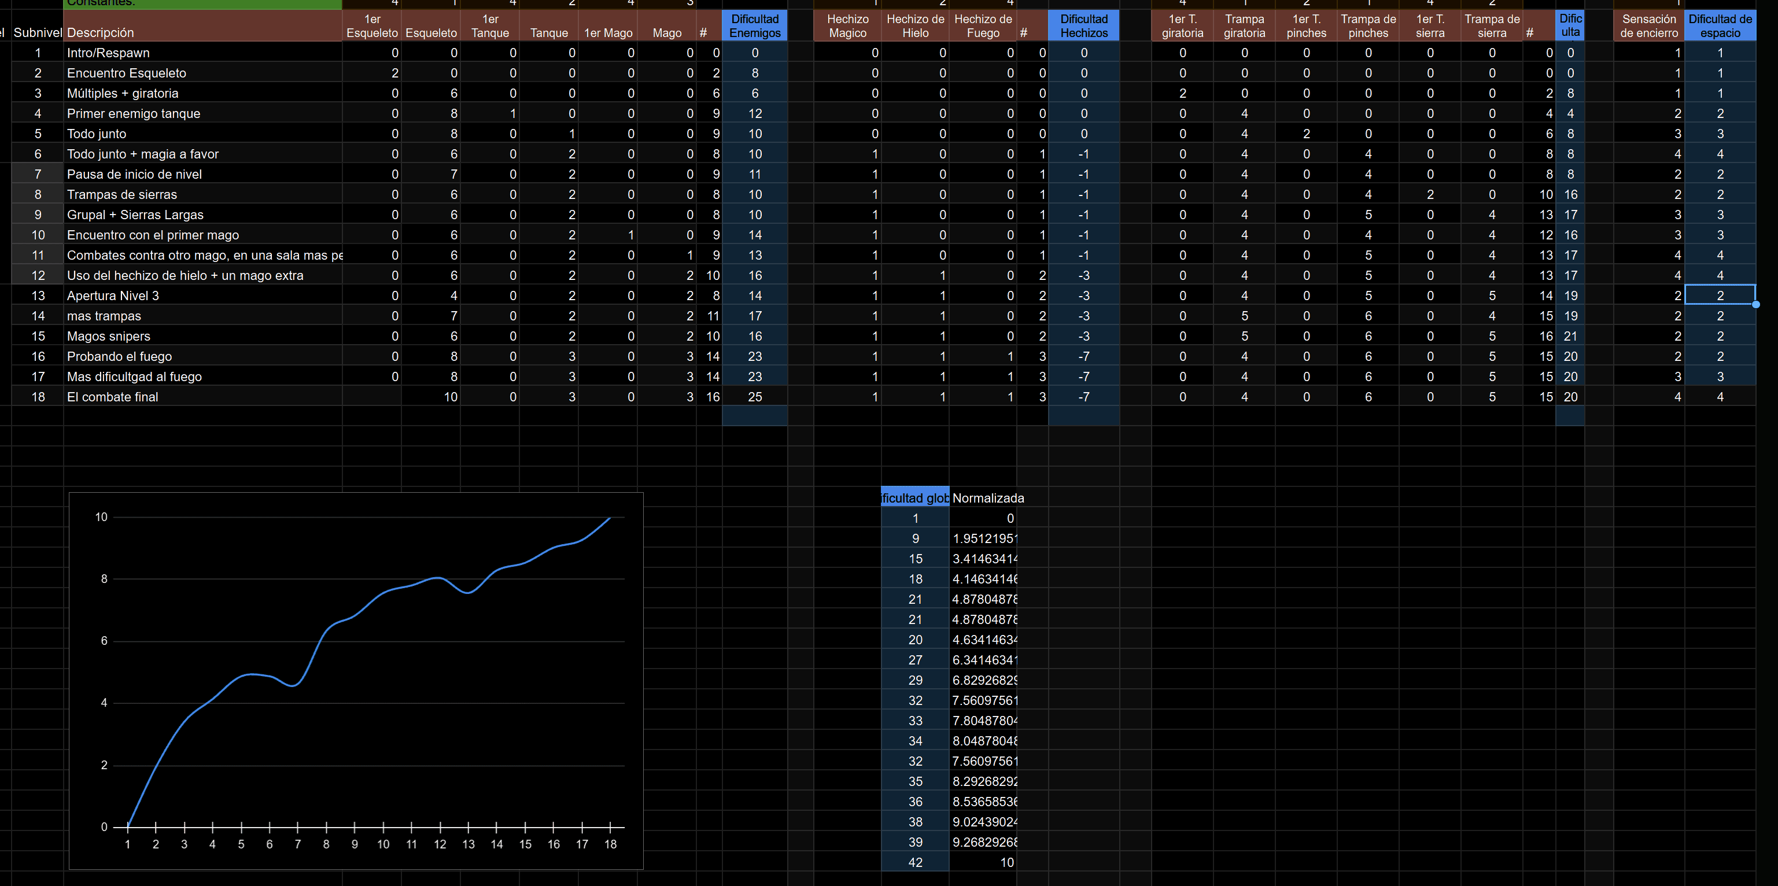
Task: Click the 1er T. sierra header cell
Action: 1430,25
